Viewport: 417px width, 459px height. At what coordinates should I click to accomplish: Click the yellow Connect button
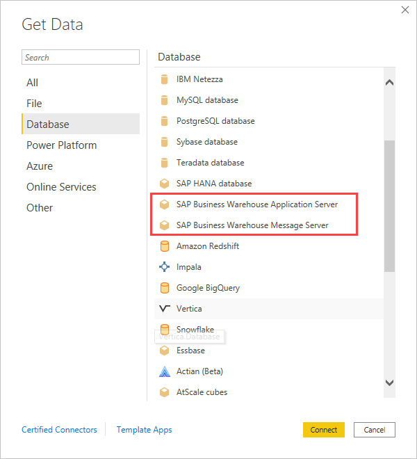[324, 430]
